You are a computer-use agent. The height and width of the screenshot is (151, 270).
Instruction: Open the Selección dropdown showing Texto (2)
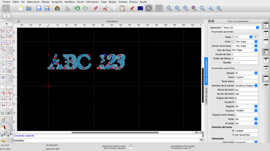click(x=241, y=28)
